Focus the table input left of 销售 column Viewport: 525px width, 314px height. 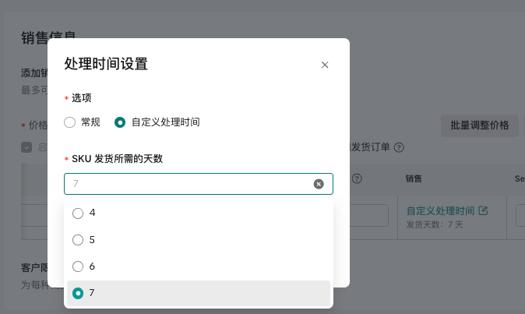368,216
